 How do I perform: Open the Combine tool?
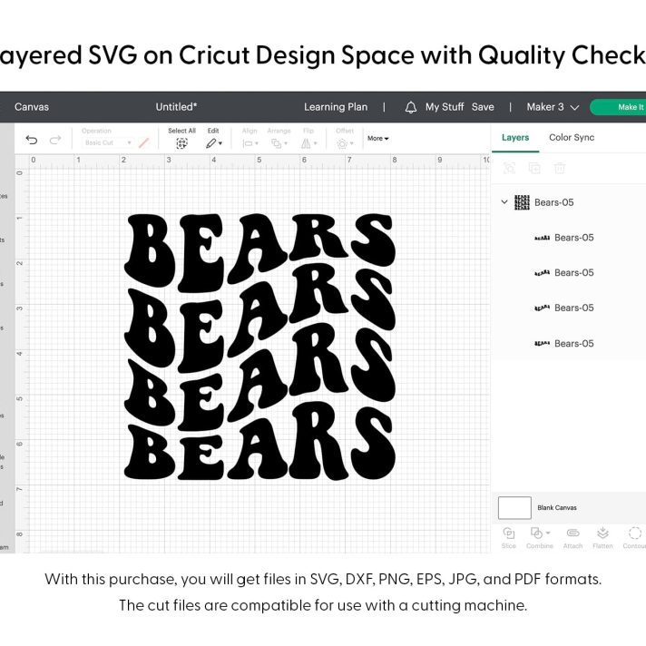539,538
